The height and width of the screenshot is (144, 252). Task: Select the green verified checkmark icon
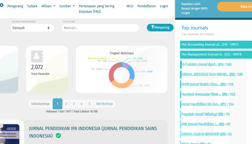pyautogui.click(x=58, y=136)
